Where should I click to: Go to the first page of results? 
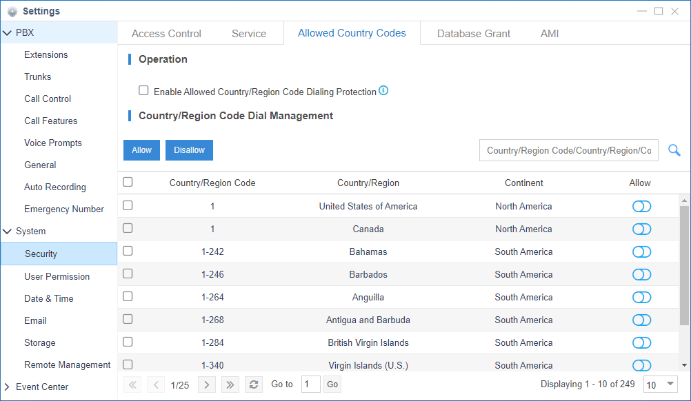[x=132, y=384]
